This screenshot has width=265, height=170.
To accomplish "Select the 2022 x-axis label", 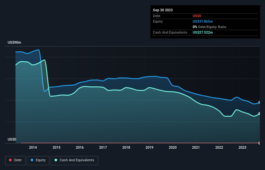I will 219,147.
